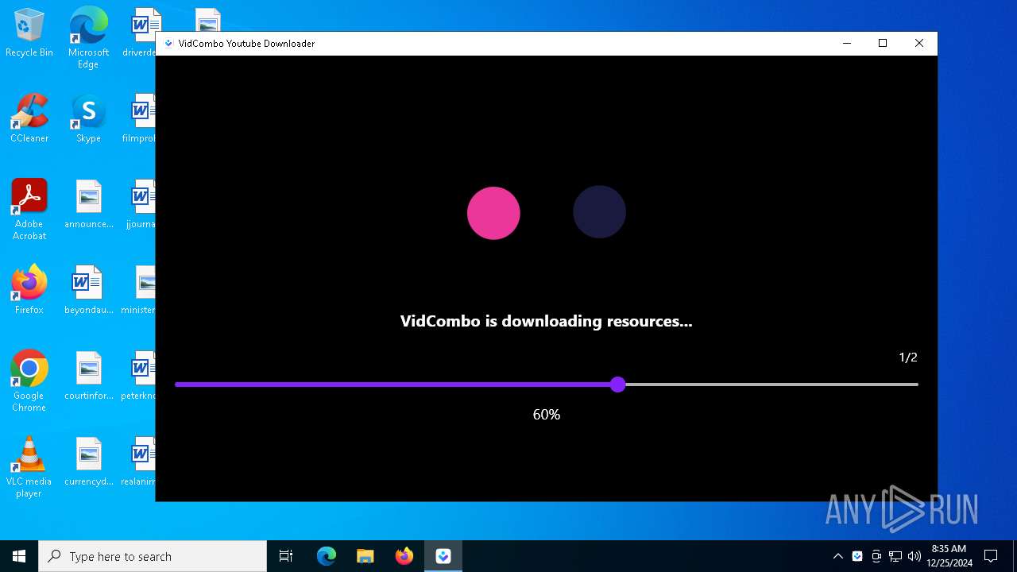Open Google Chrome desktop shortcut
This screenshot has width=1017, height=572.
[29, 381]
